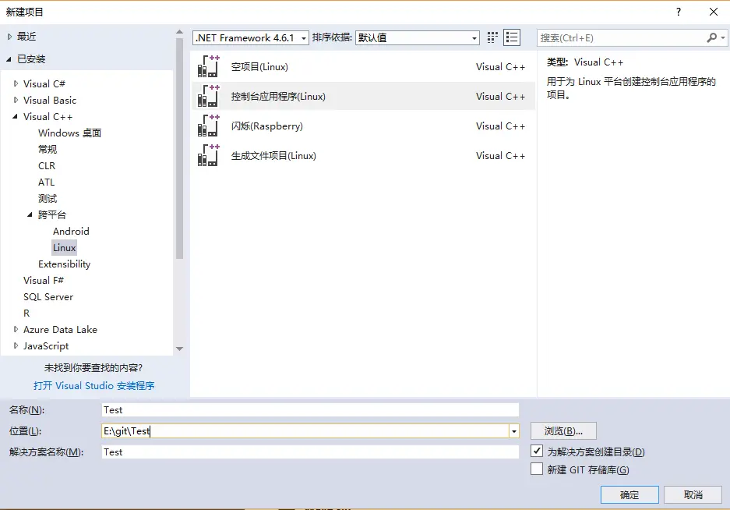Open the .NET Framework 4.6.1 dropdown
Viewport: 730px width, 510px height.
coord(250,37)
